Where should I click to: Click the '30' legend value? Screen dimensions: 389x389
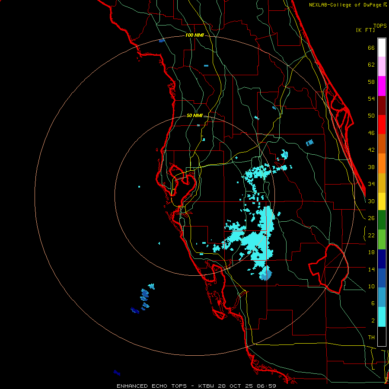[x=371, y=201]
